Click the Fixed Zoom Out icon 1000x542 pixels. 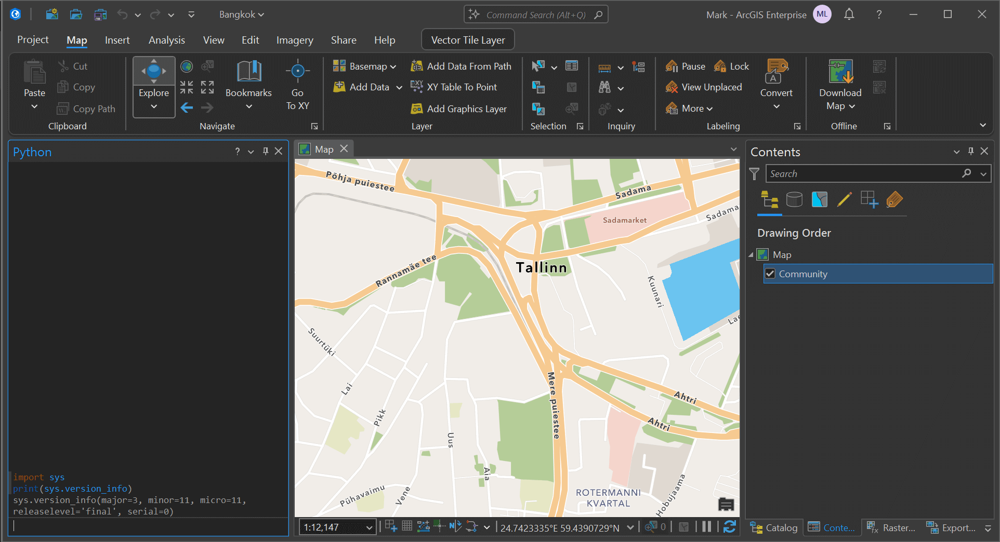tap(207, 87)
